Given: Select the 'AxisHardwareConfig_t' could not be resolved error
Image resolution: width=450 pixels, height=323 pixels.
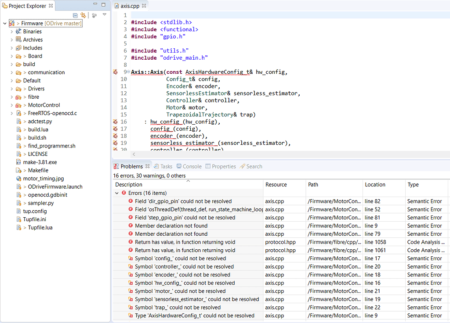Looking at the screenshot, I should (194, 316).
